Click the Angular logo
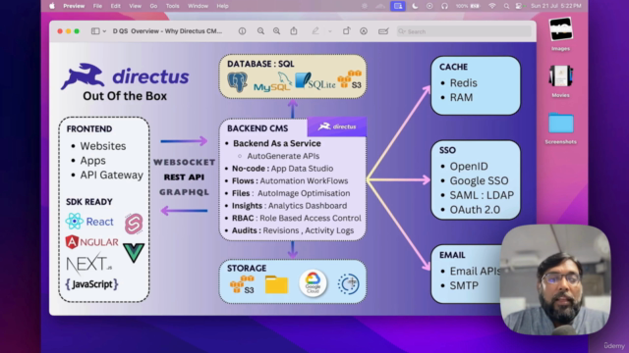629x353 pixels. (91, 242)
